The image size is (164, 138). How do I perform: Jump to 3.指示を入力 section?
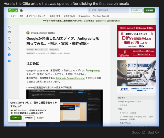tap(125, 123)
